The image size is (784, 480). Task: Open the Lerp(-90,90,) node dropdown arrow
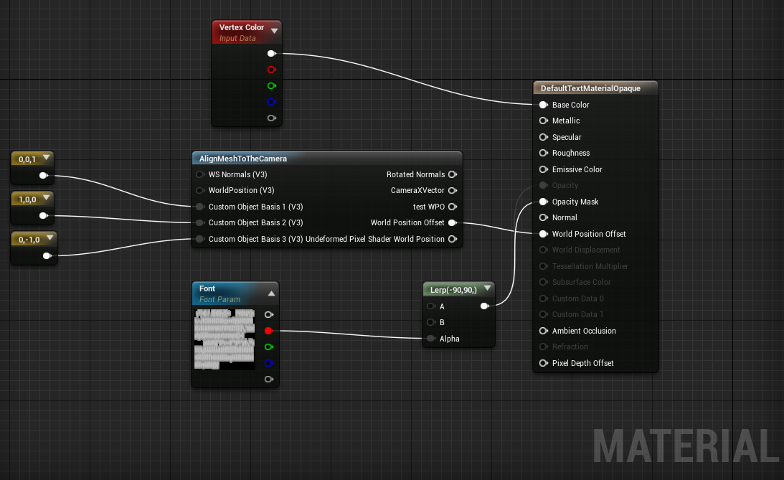click(487, 288)
